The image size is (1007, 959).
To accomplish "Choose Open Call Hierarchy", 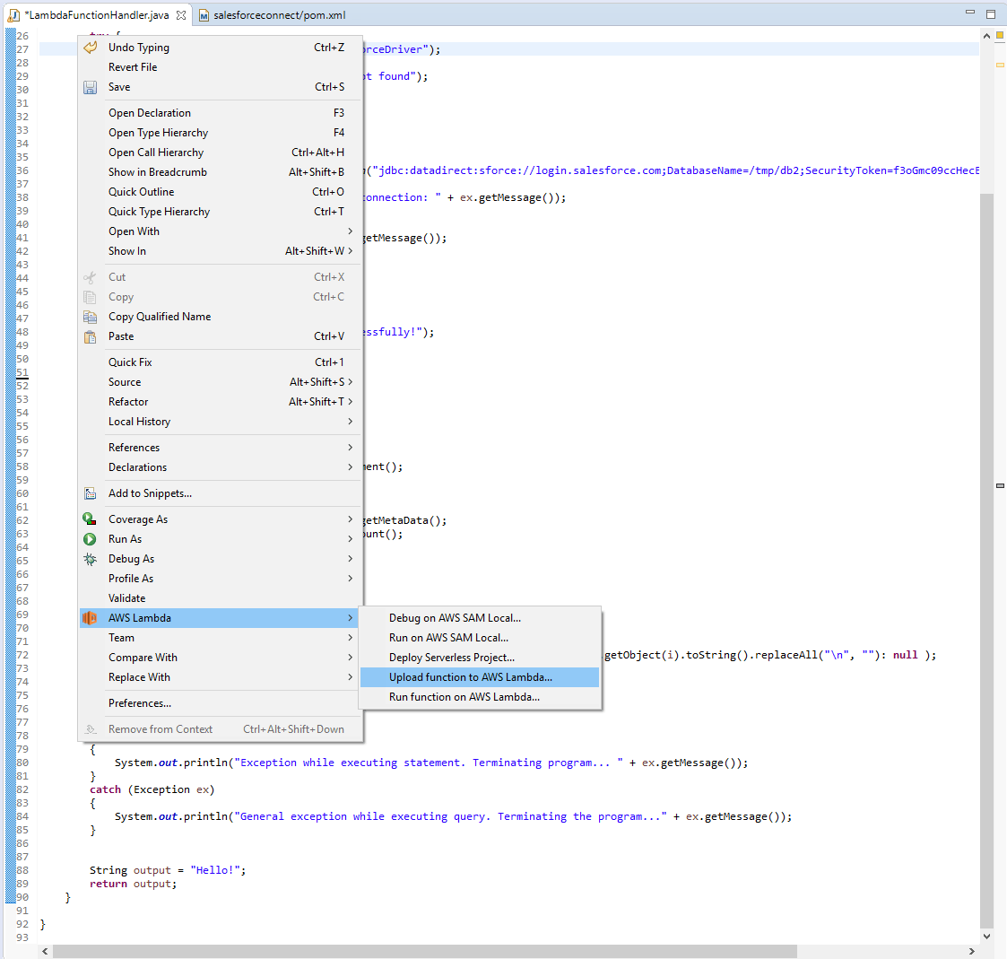I will (x=221, y=153).
